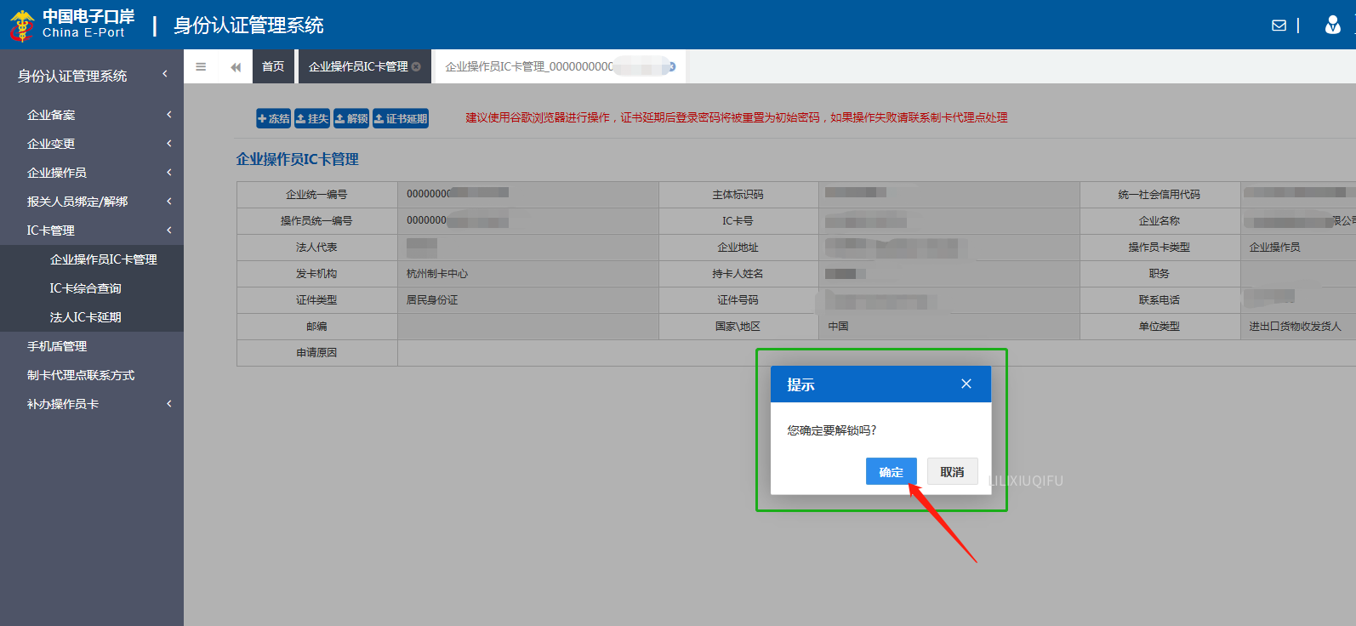Open 法人IC卡延期 in the sidebar
This screenshot has width=1356, height=626.
(85, 317)
